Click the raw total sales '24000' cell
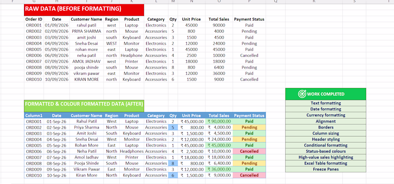The height and width of the screenshot is (184, 394). click(219, 43)
